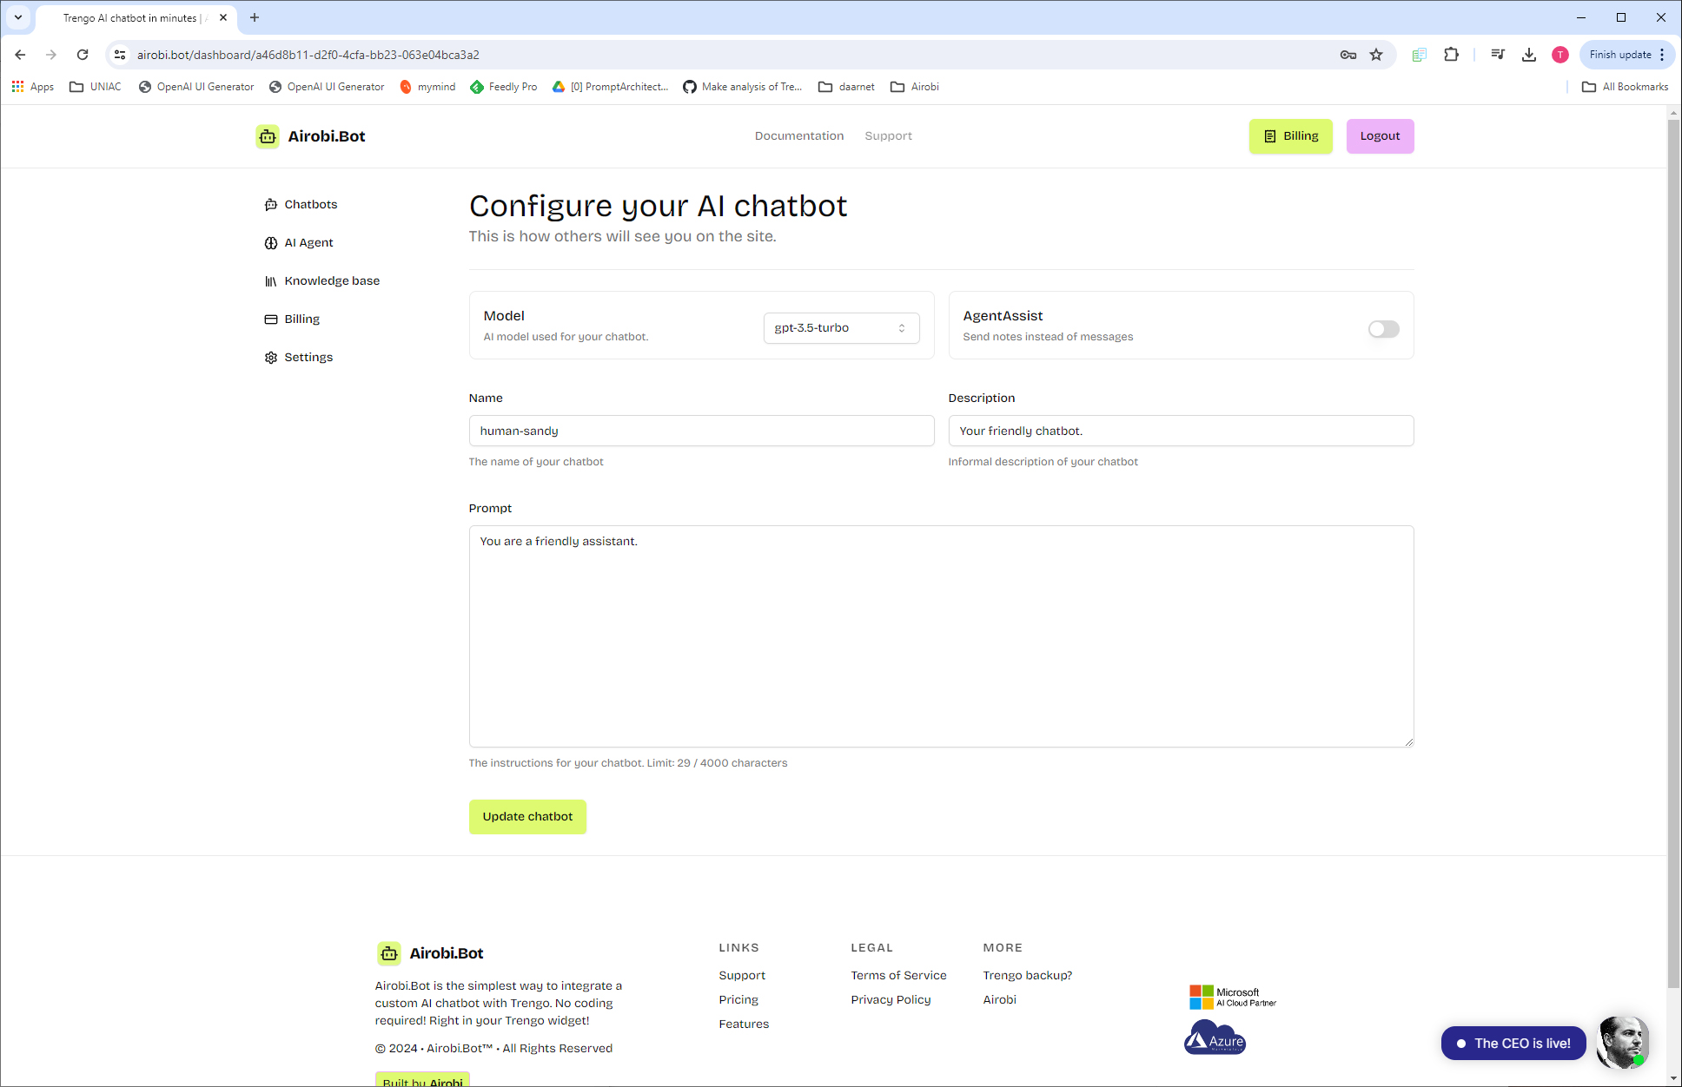1682x1087 pixels.
Task: Click the Airobi.Bot logo icon
Action: (266, 136)
